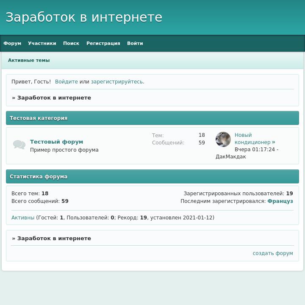Open the Активные темы link
This screenshot has height=305, width=305.
[x=29, y=60]
